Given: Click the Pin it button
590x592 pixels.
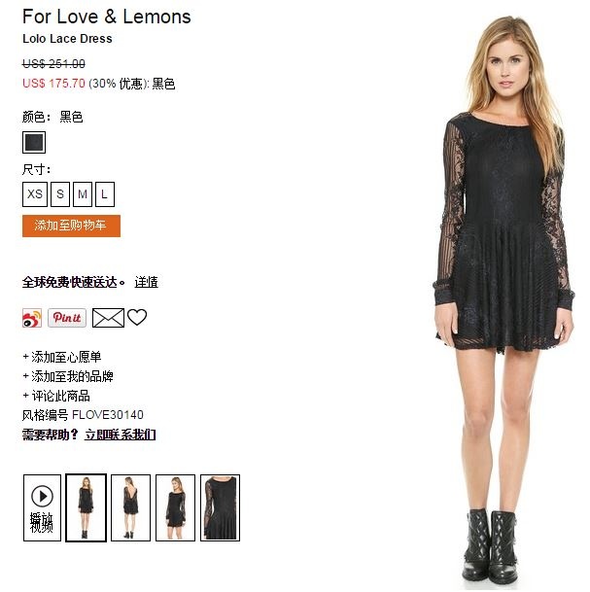Looking at the screenshot, I should tap(67, 318).
